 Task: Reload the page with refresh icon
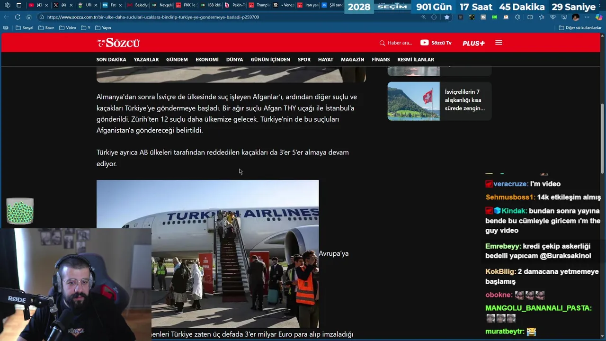point(18,17)
